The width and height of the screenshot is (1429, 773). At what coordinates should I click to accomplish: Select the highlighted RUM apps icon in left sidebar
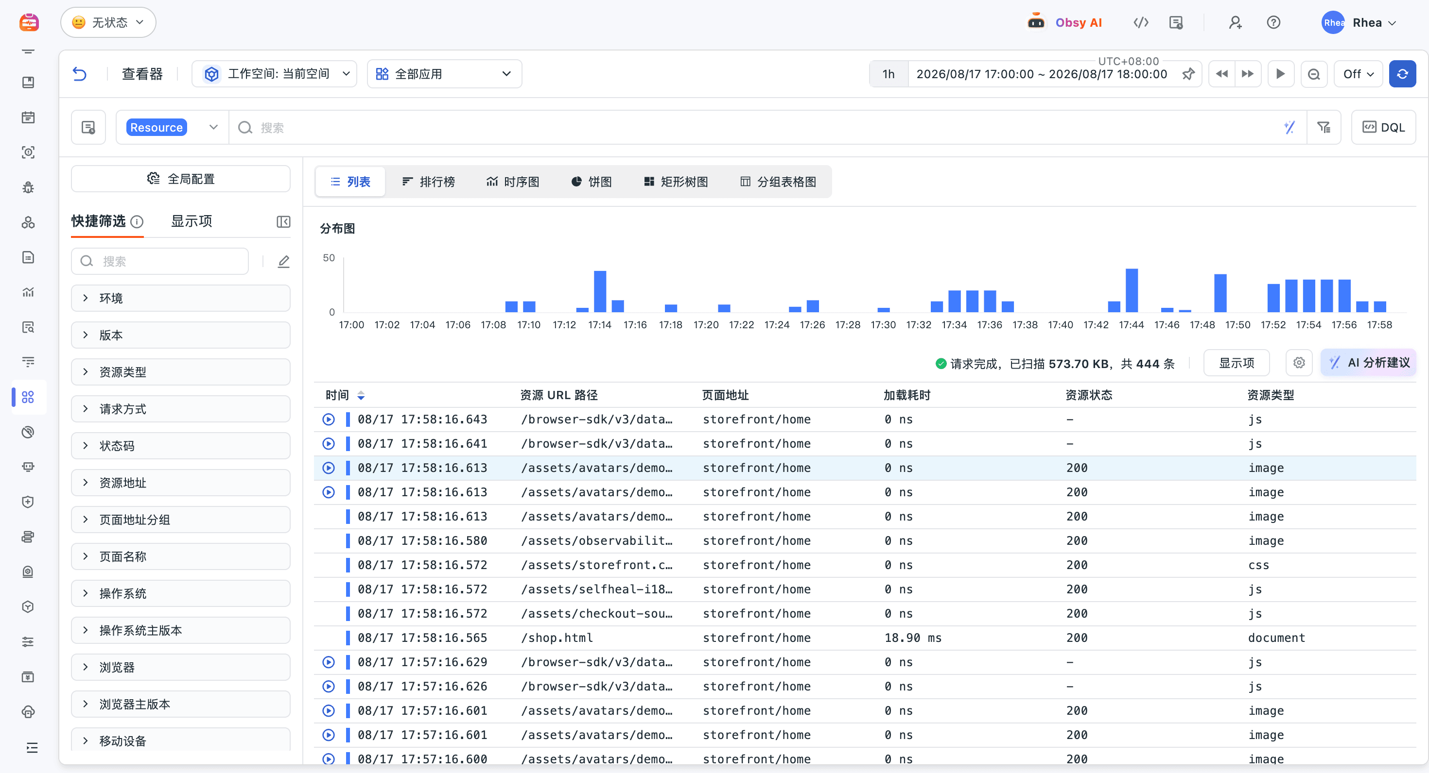tap(28, 397)
